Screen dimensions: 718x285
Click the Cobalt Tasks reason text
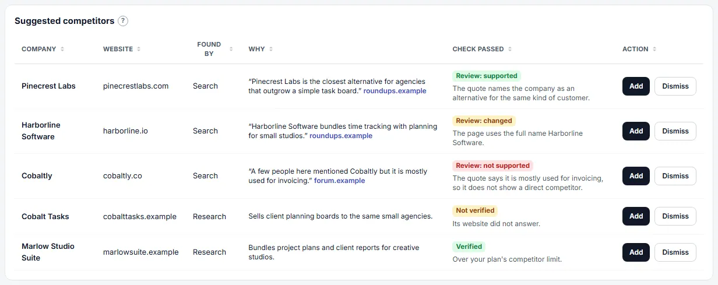click(x=340, y=216)
